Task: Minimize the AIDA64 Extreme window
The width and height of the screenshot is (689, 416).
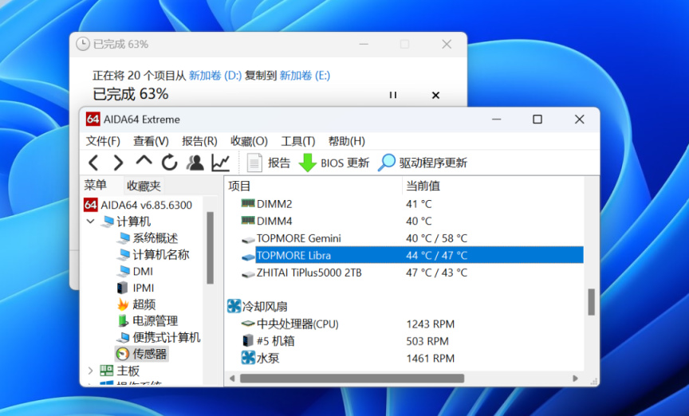Action: point(497,120)
